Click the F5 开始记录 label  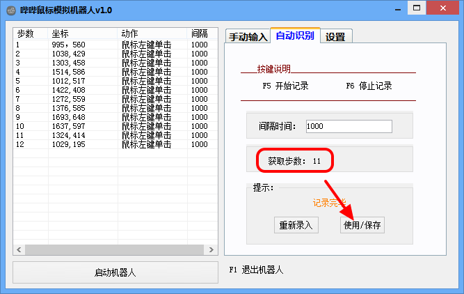point(285,86)
